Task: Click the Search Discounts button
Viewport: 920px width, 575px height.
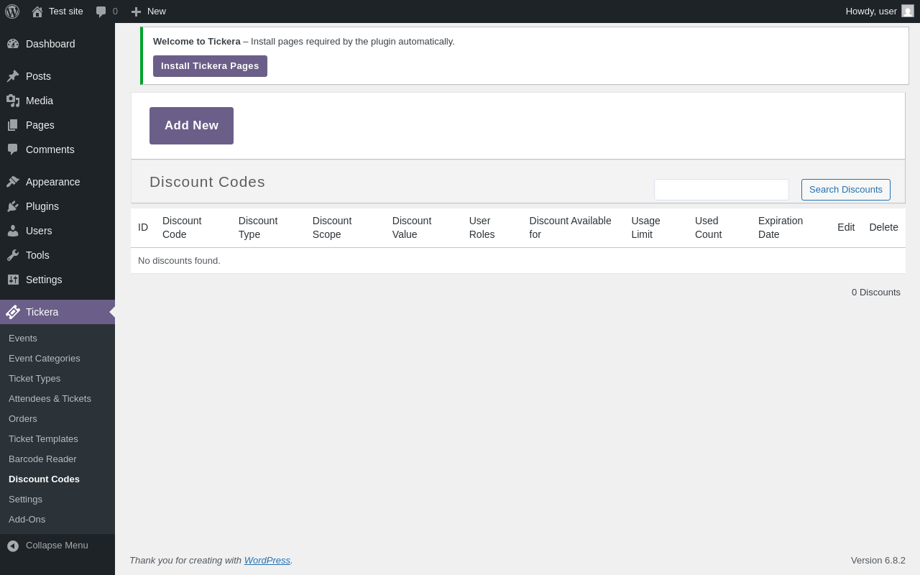Action: point(845,190)
